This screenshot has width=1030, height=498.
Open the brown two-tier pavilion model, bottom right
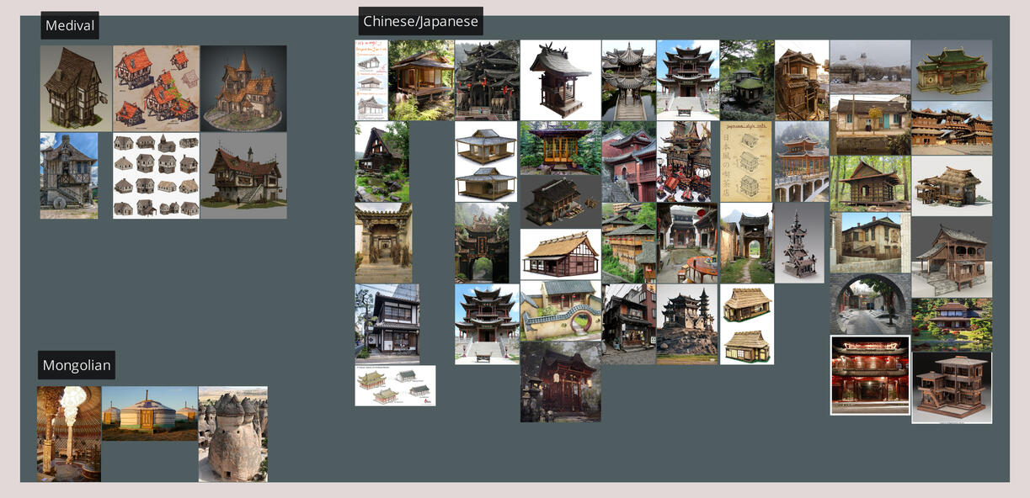point(952,387)
